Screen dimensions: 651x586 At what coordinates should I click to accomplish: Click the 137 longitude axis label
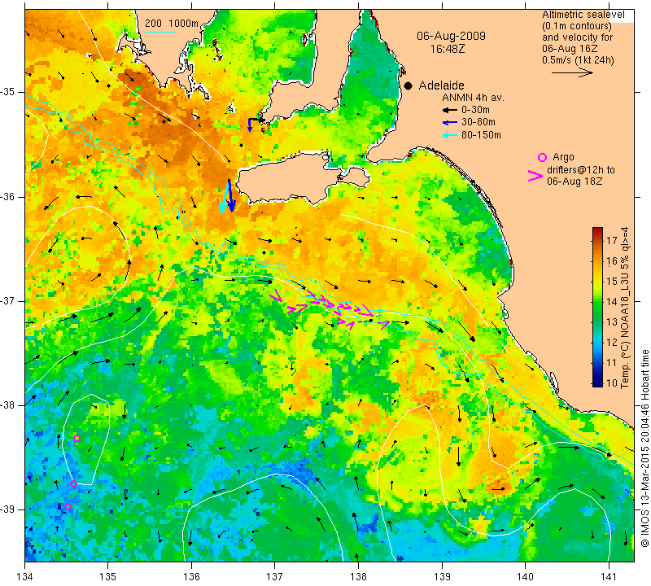[275, 577]
